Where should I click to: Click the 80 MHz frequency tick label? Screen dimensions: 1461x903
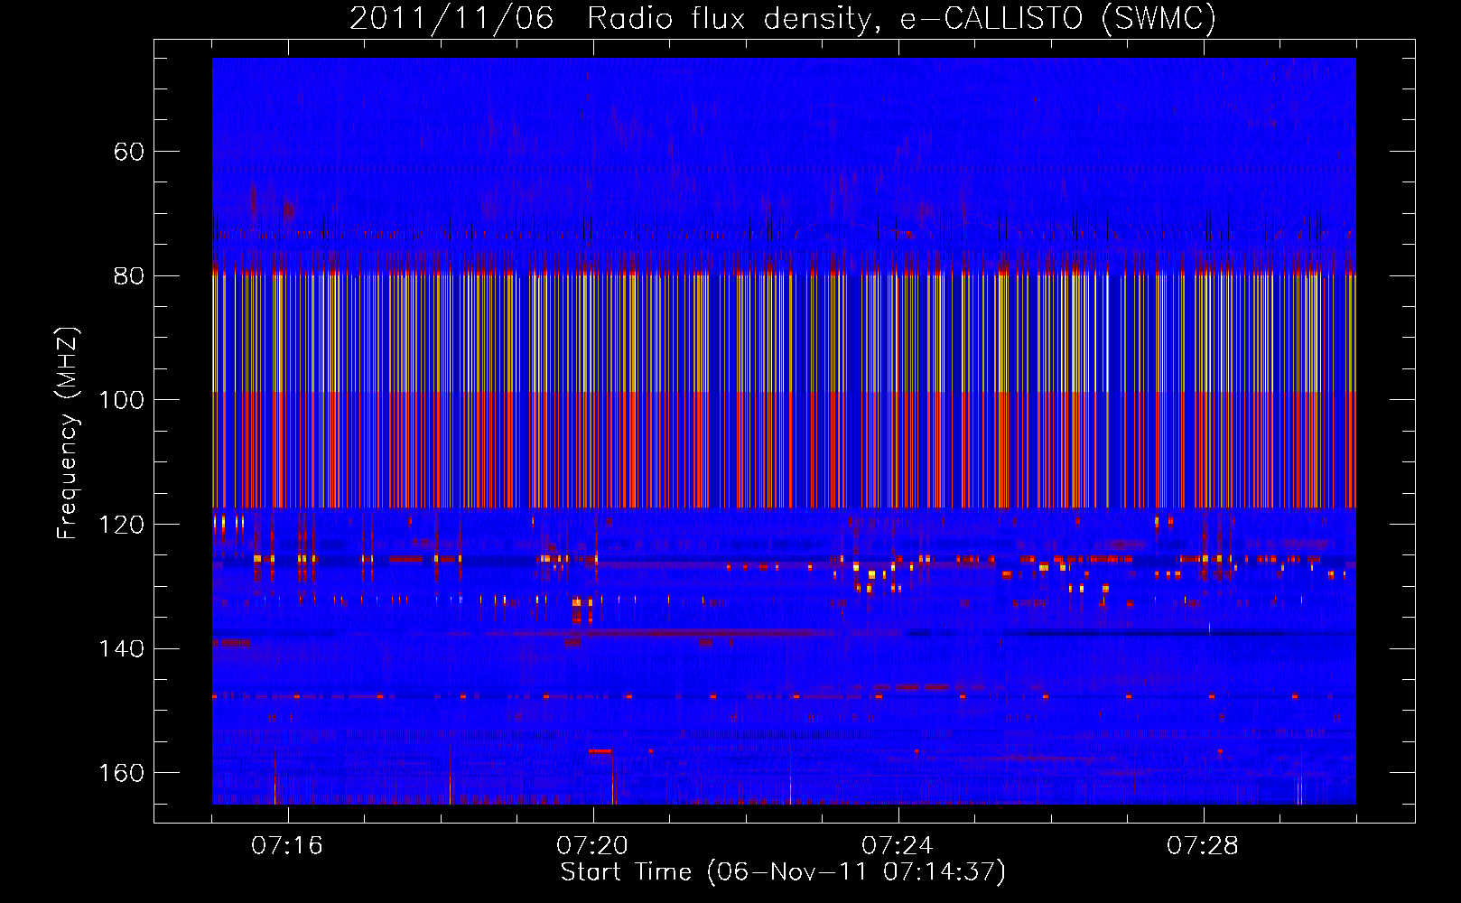pos(129,276)
